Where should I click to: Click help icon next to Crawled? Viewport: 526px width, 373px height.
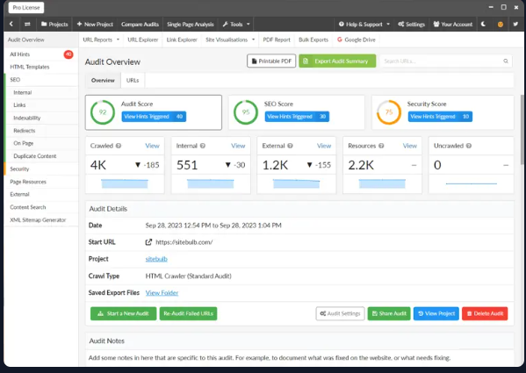tap(119, 146)
